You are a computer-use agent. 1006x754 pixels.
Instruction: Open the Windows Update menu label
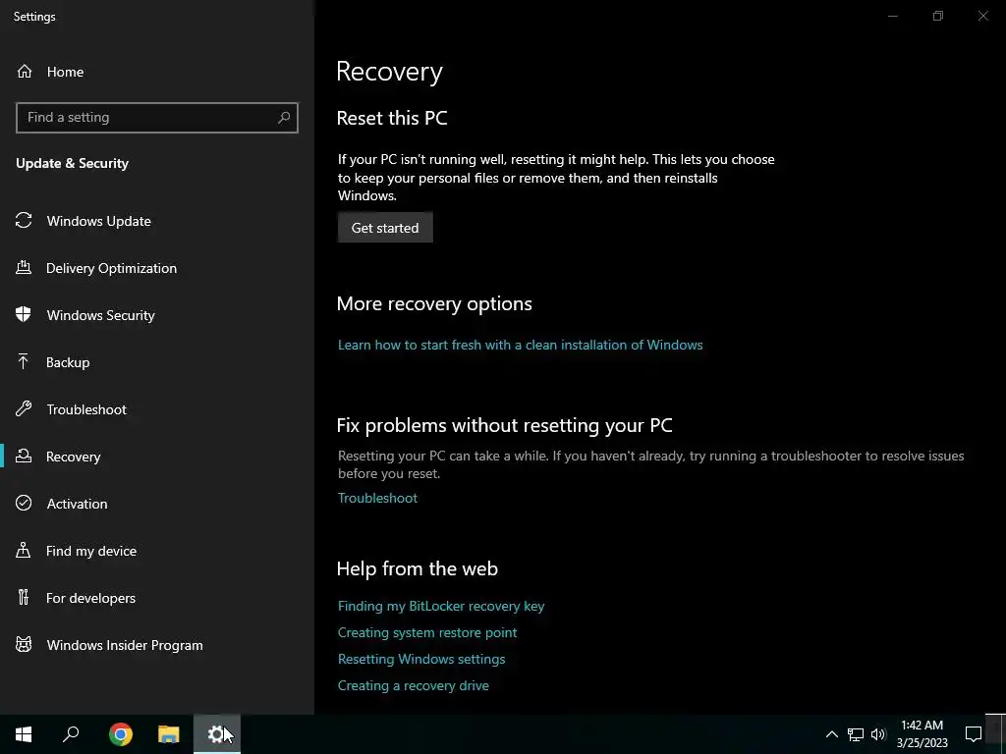click(99, 221)
